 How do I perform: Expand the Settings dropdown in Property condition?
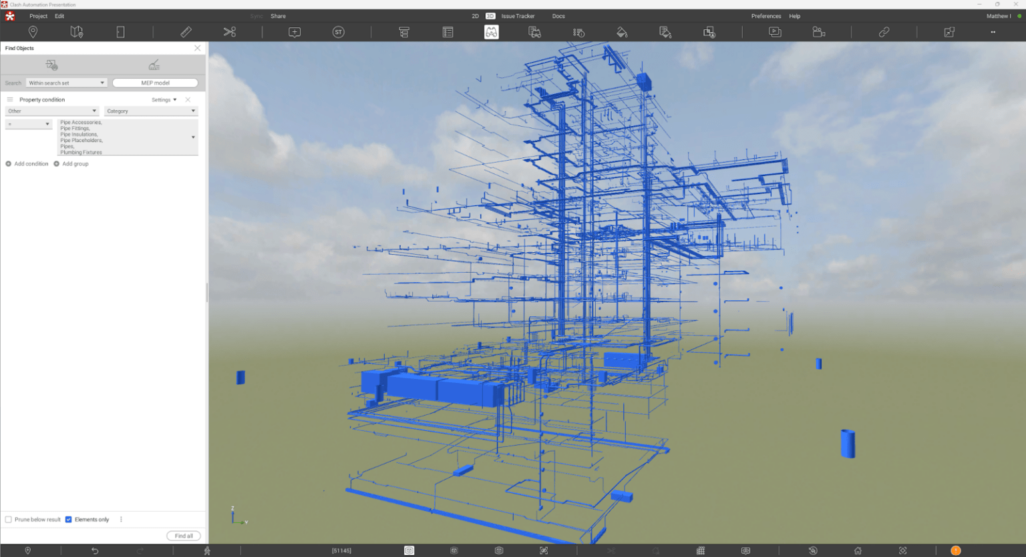(162, 99)
